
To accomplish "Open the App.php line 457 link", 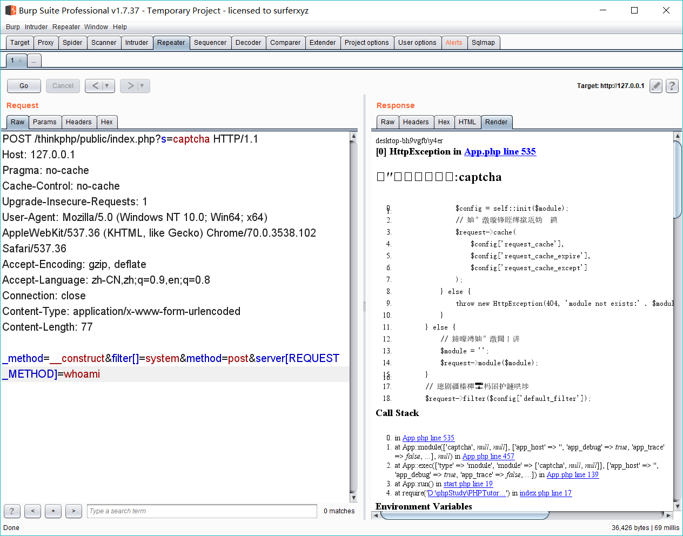I will 488,457.
